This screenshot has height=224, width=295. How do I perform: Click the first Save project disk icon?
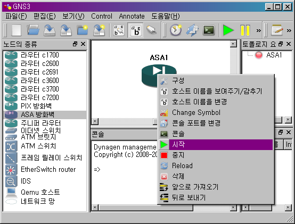point(50,30)
